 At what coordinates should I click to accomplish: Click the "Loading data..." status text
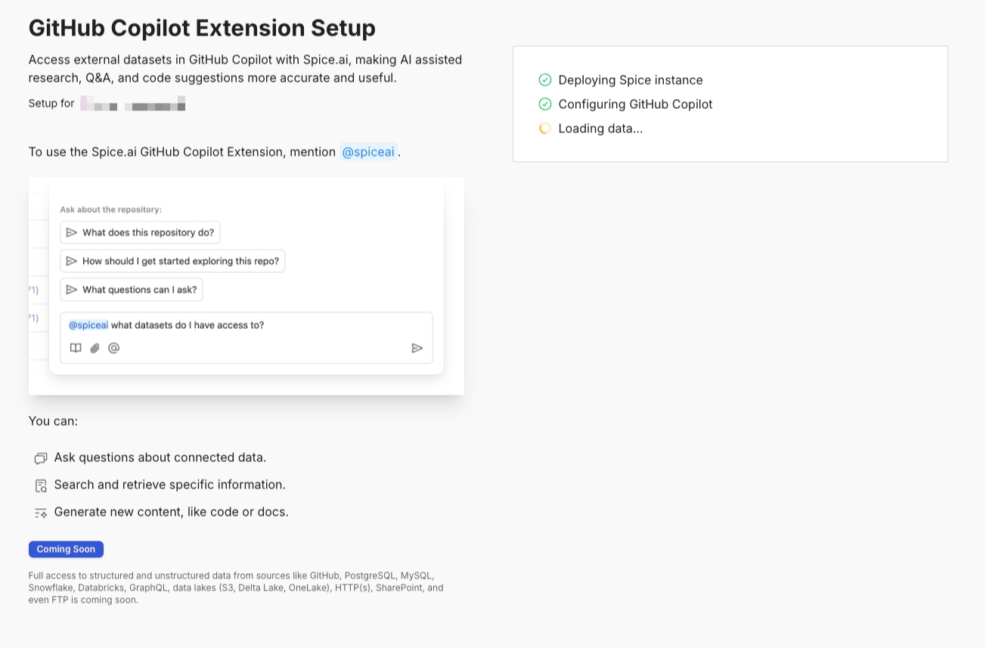600,129
